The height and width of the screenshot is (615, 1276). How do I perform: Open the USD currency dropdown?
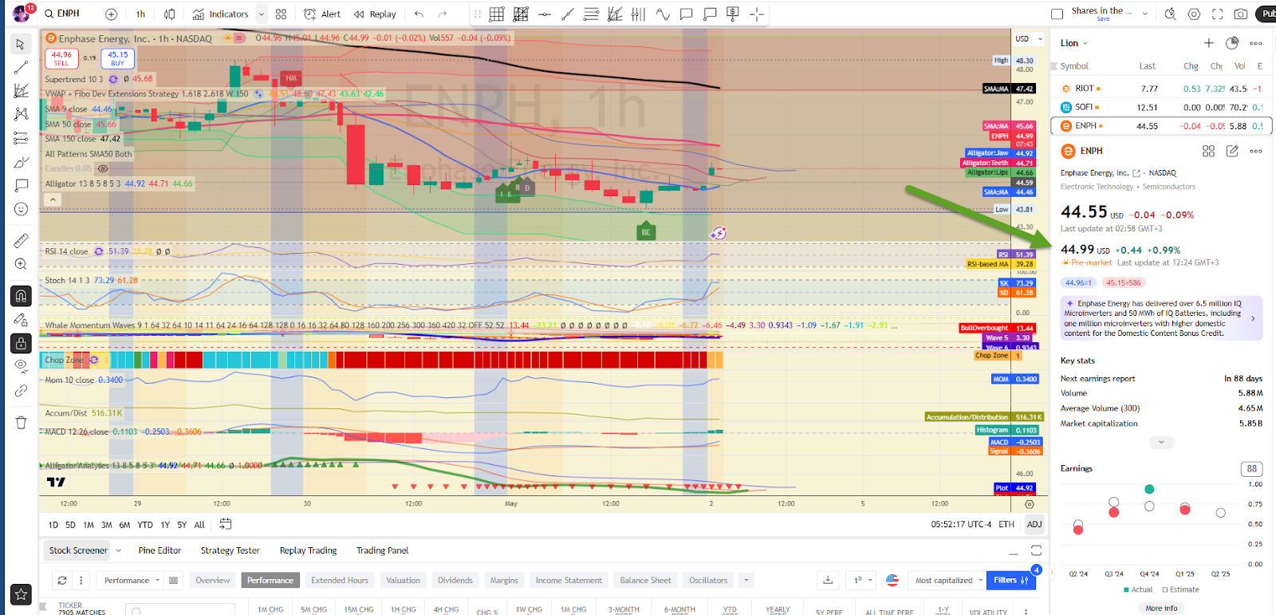pos(1029,38)
